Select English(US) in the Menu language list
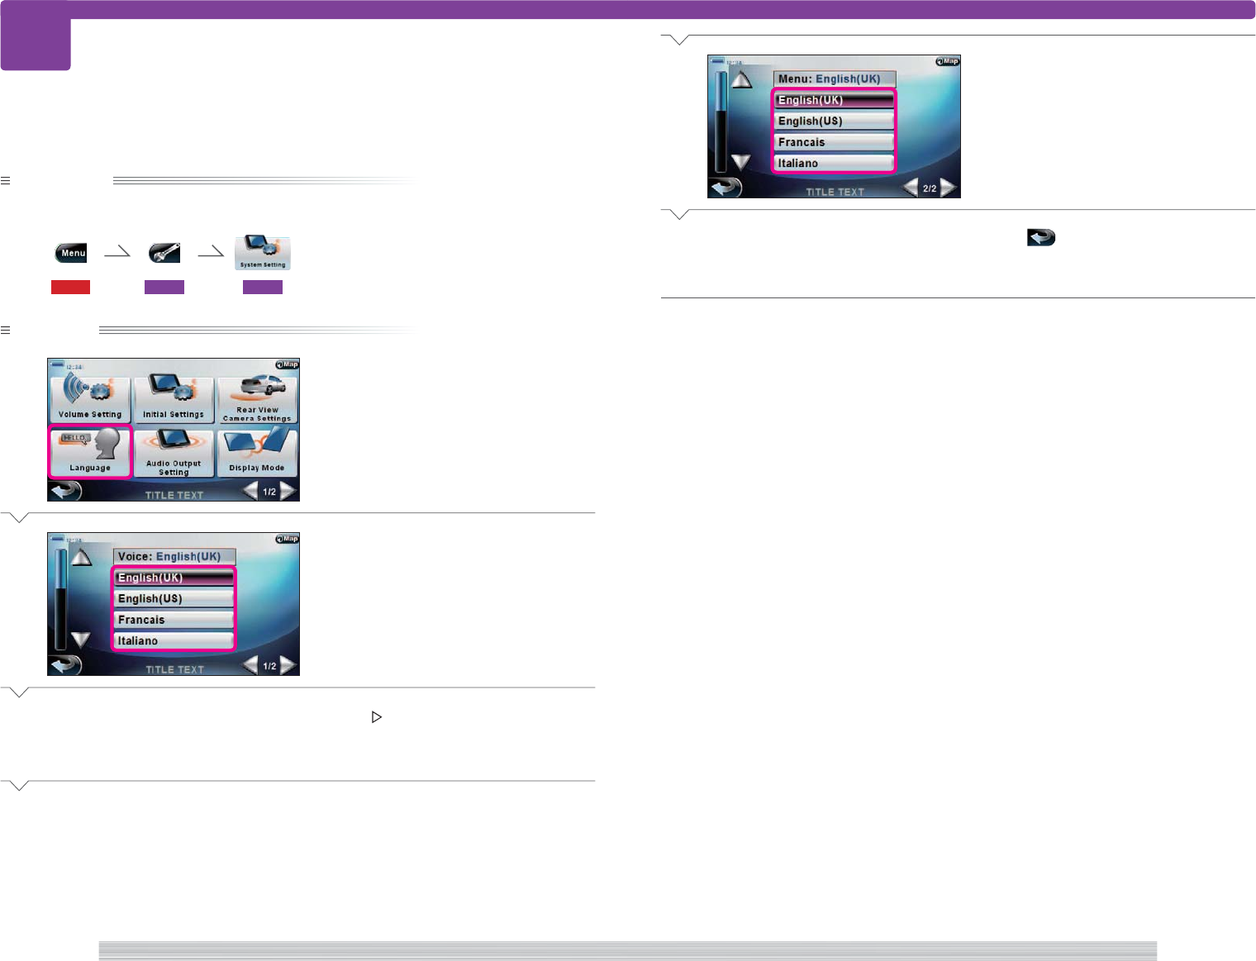Screen dimensions: 1256x961 834,121
